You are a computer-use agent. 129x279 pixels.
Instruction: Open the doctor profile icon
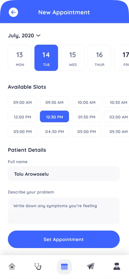click(117, 266)
